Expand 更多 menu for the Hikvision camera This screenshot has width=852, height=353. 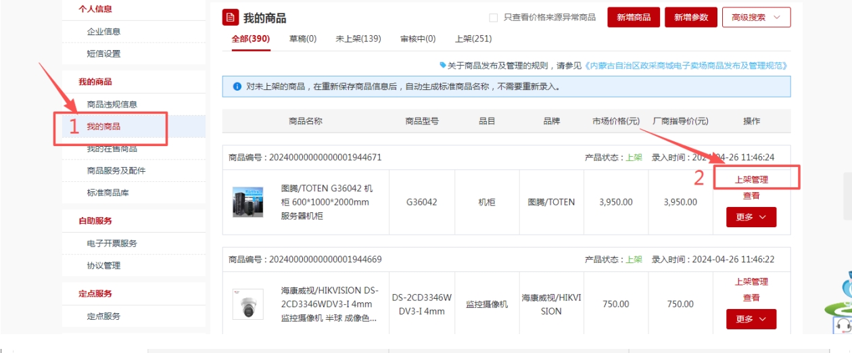751,319
